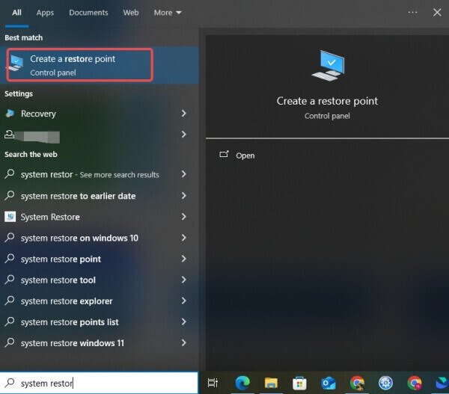Select 'system restor - See more search results'
Viewport: 449px width, 394px height.
(100, 174)
